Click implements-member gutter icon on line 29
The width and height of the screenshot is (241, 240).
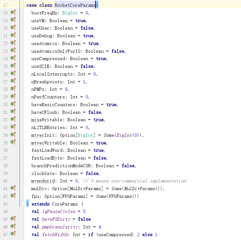(x=13, y=96)
